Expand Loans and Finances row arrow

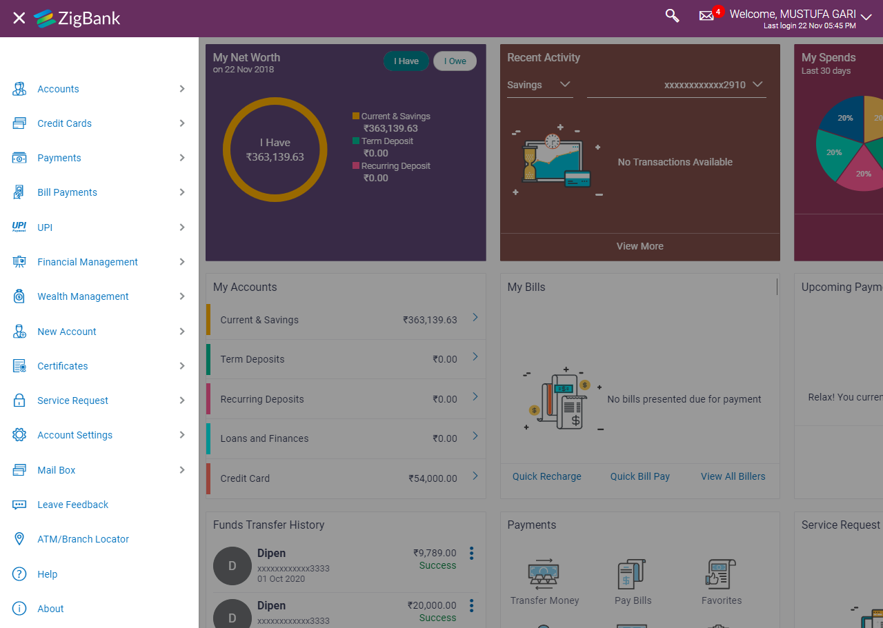(x=475, y=436)
